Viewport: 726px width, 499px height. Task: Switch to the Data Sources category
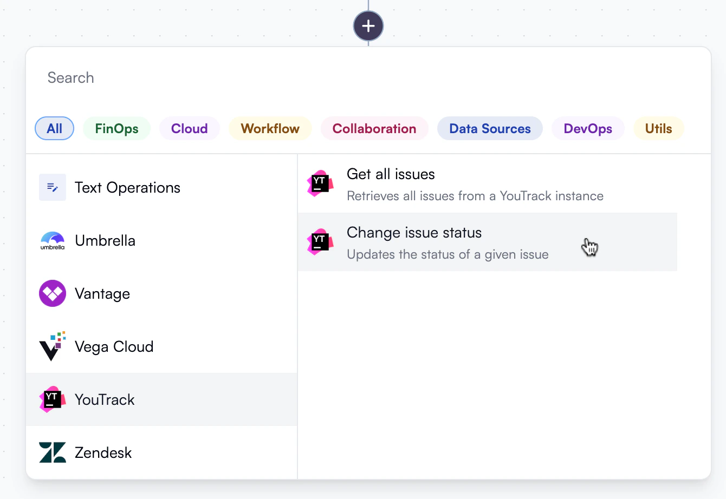tap(490, 128)
